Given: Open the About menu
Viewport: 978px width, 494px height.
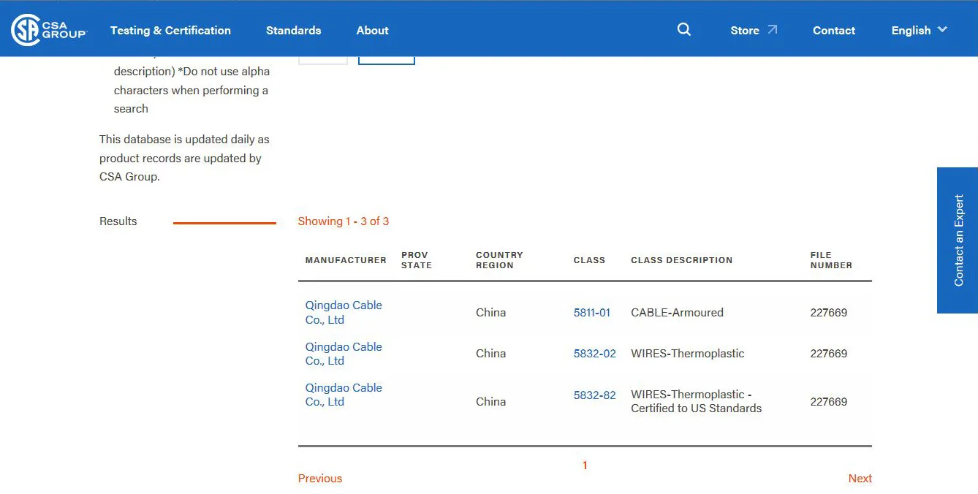Looking at the screenshot, I should [372, 30].
